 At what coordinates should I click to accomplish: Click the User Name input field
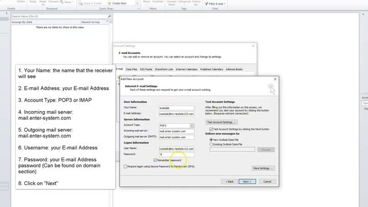point(177,149)
